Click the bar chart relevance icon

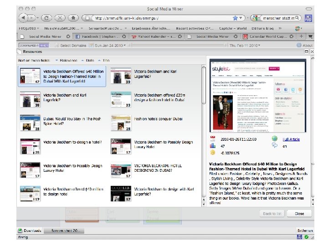(x=213, y=146)
